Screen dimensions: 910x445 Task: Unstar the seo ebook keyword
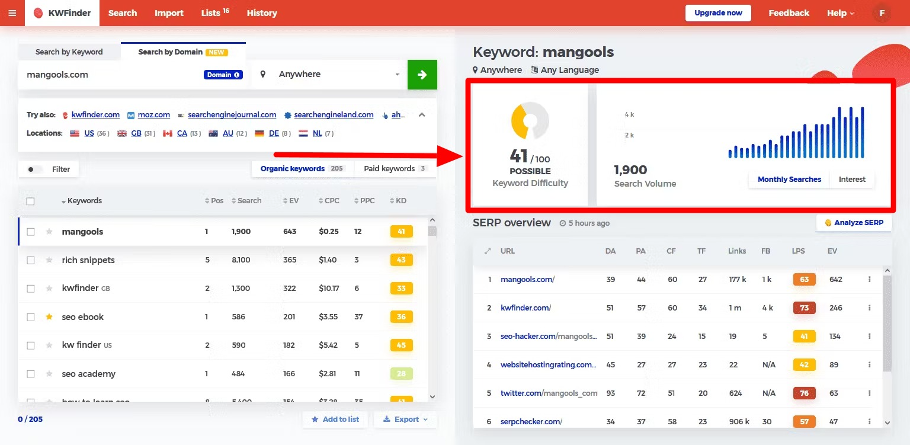point(49,317)
